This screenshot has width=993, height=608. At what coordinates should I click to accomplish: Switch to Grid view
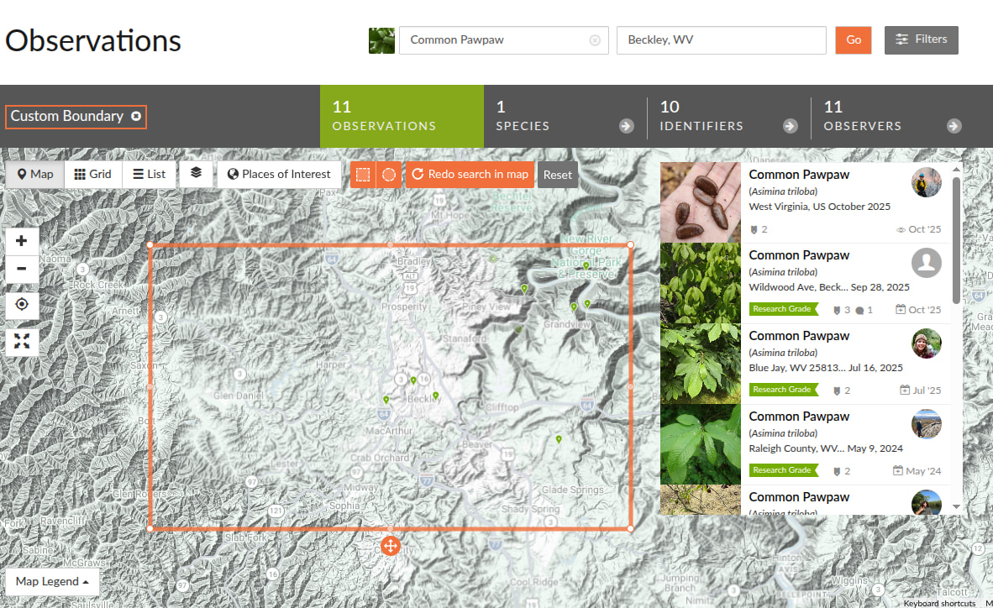(x=92, y=175)
